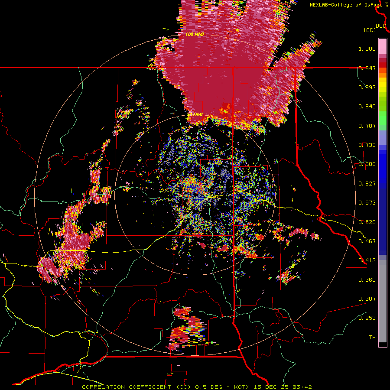Click the 50 NMI range ring label
Screen dimensions: 390x390
(x=195, y=115)
